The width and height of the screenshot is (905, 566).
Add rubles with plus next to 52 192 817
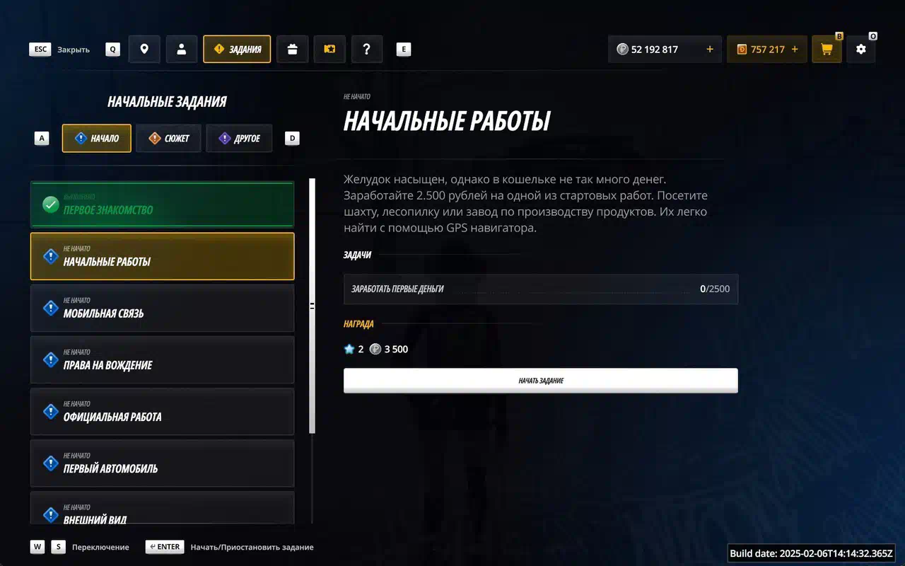pyautogui.click(x=710, y=50)
